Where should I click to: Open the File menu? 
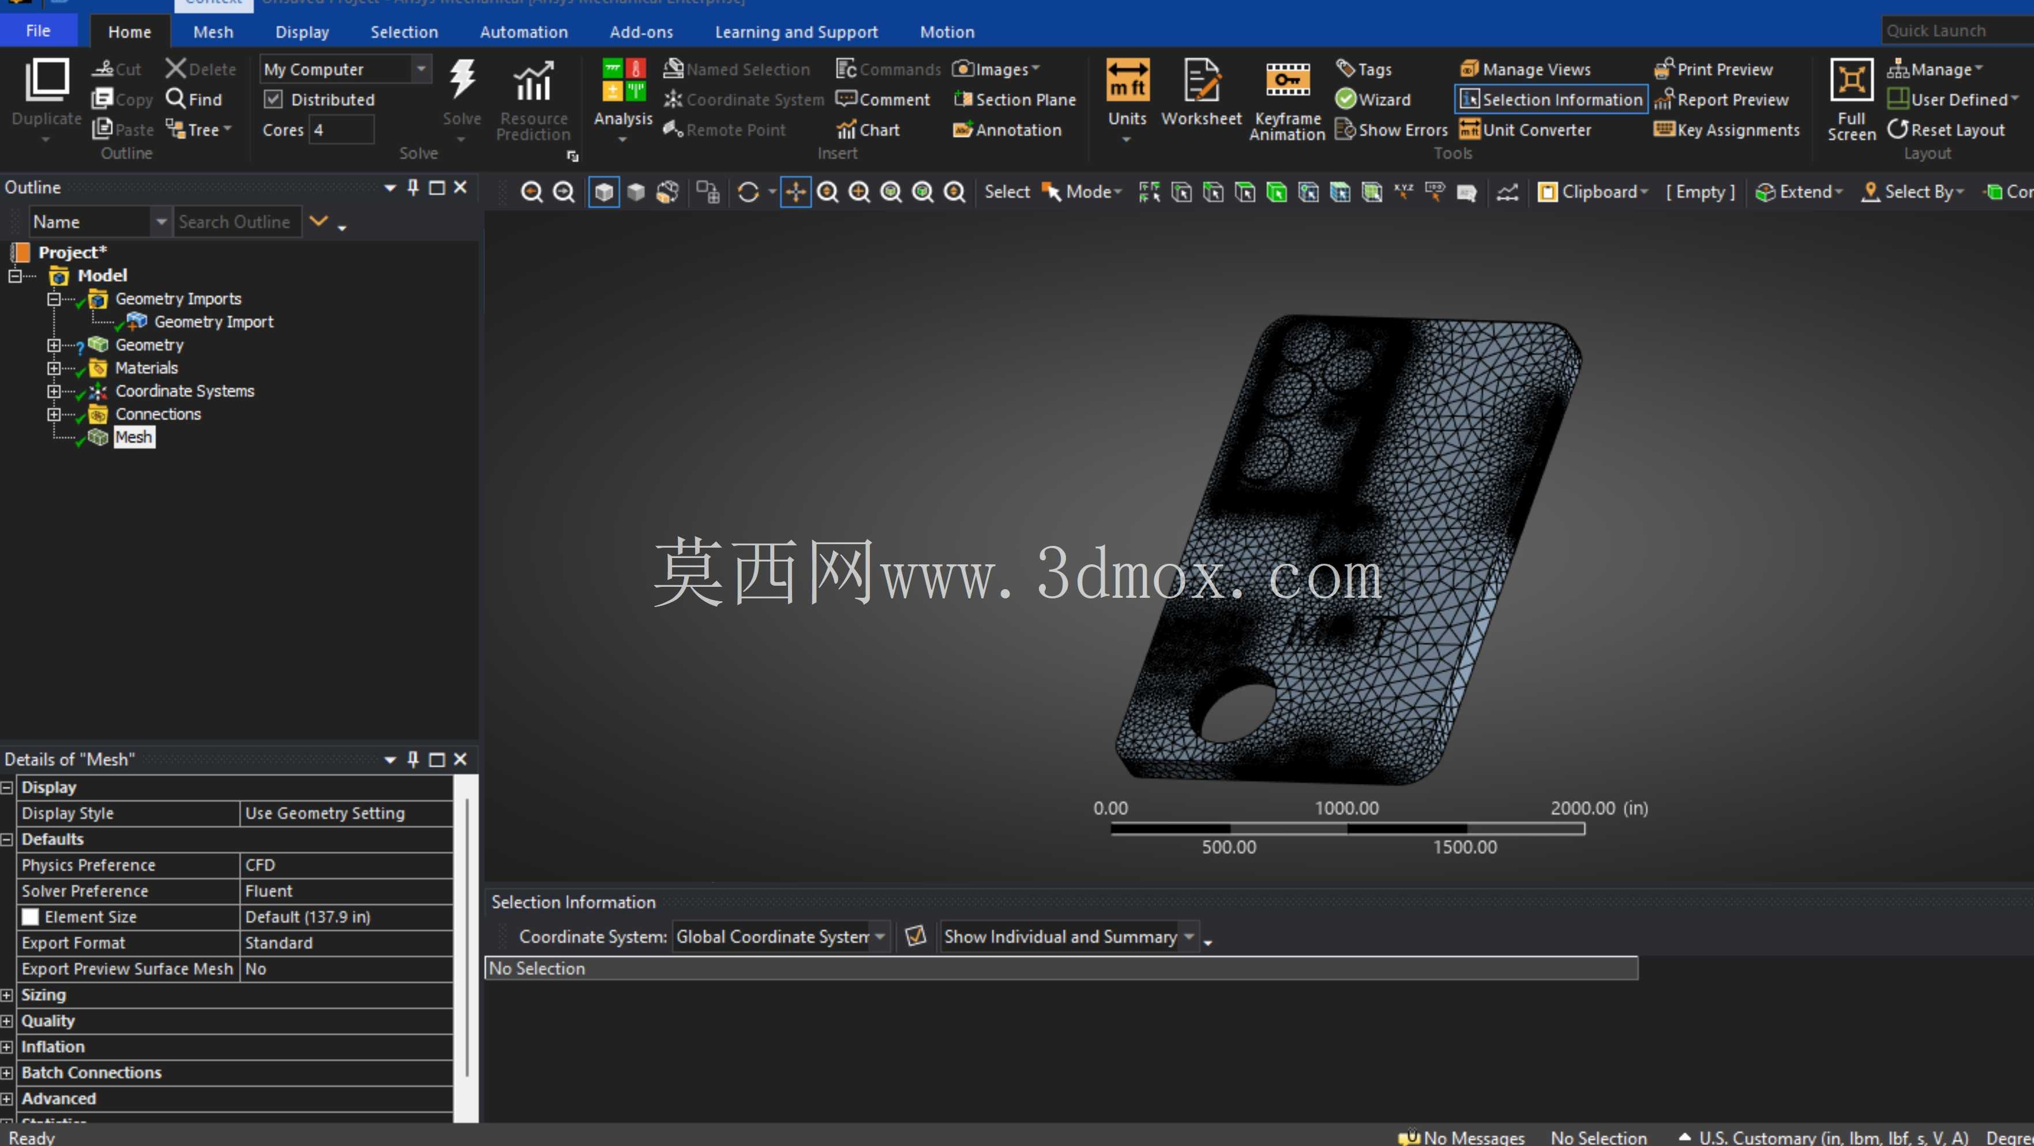[38, 31]
